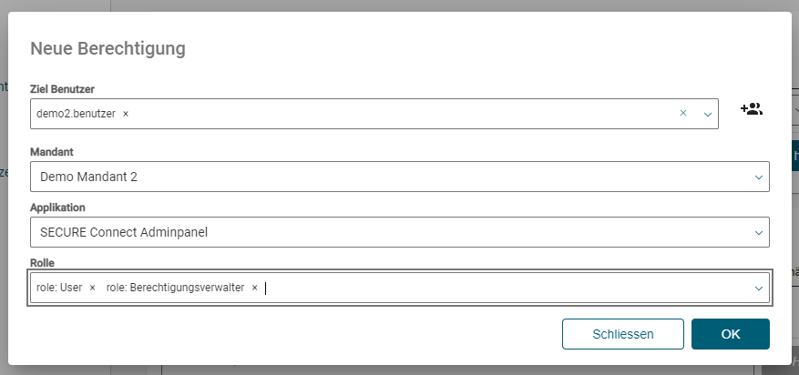This screenshot has height=375, width=799.
Task: Expand the Ziel Benutzer dropdown arrow
Action: point(707,114)
